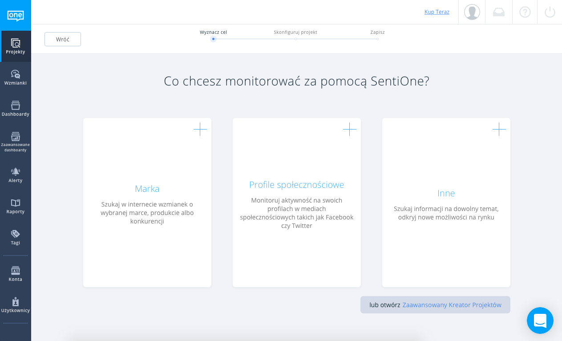Click the user profile avatar

pos(472,12)
